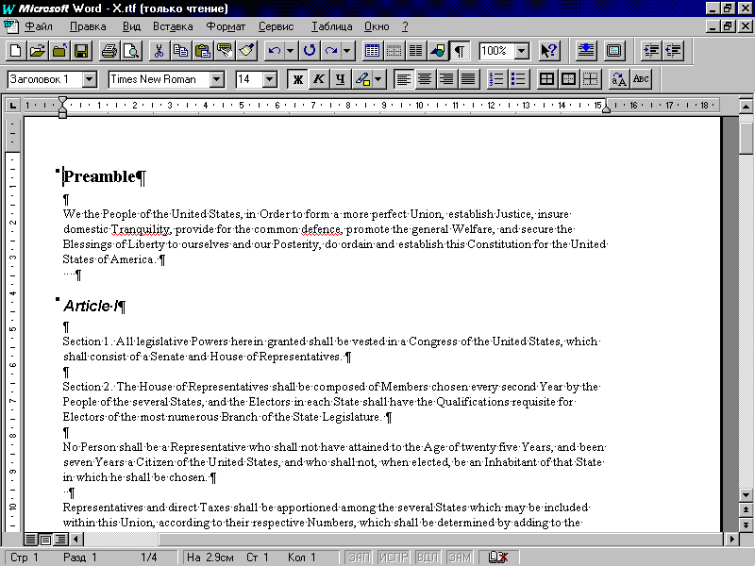The height and width of the screenshot is (566, 755).
Task: Open the Правка menu
Action: 88,26
